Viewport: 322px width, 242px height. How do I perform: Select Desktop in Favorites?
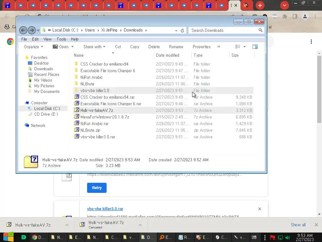[x=41, y=63]
